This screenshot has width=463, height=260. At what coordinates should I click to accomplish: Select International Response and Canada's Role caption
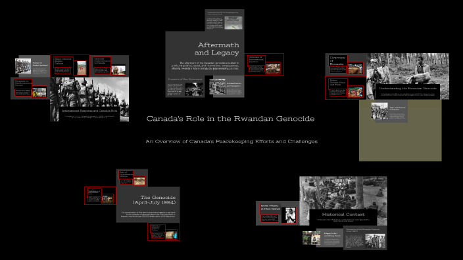[89, 111]
